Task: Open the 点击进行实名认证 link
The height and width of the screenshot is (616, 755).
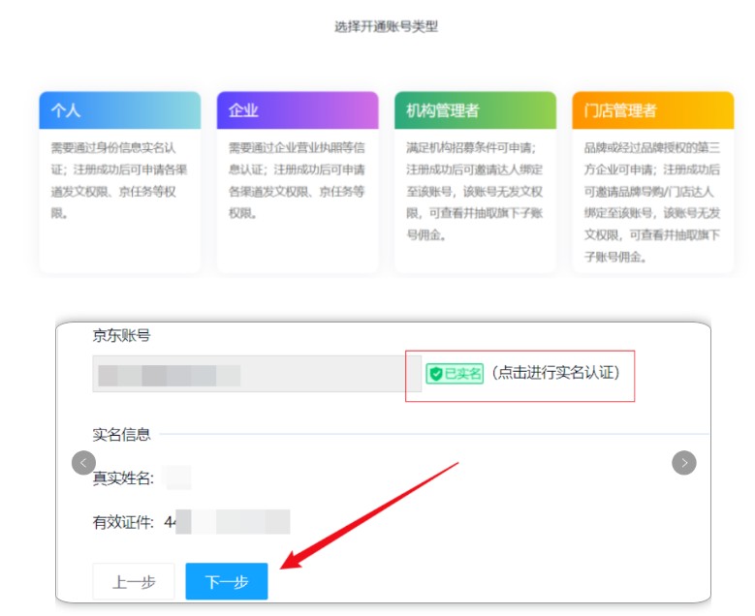Action: [x=554, y=373]
